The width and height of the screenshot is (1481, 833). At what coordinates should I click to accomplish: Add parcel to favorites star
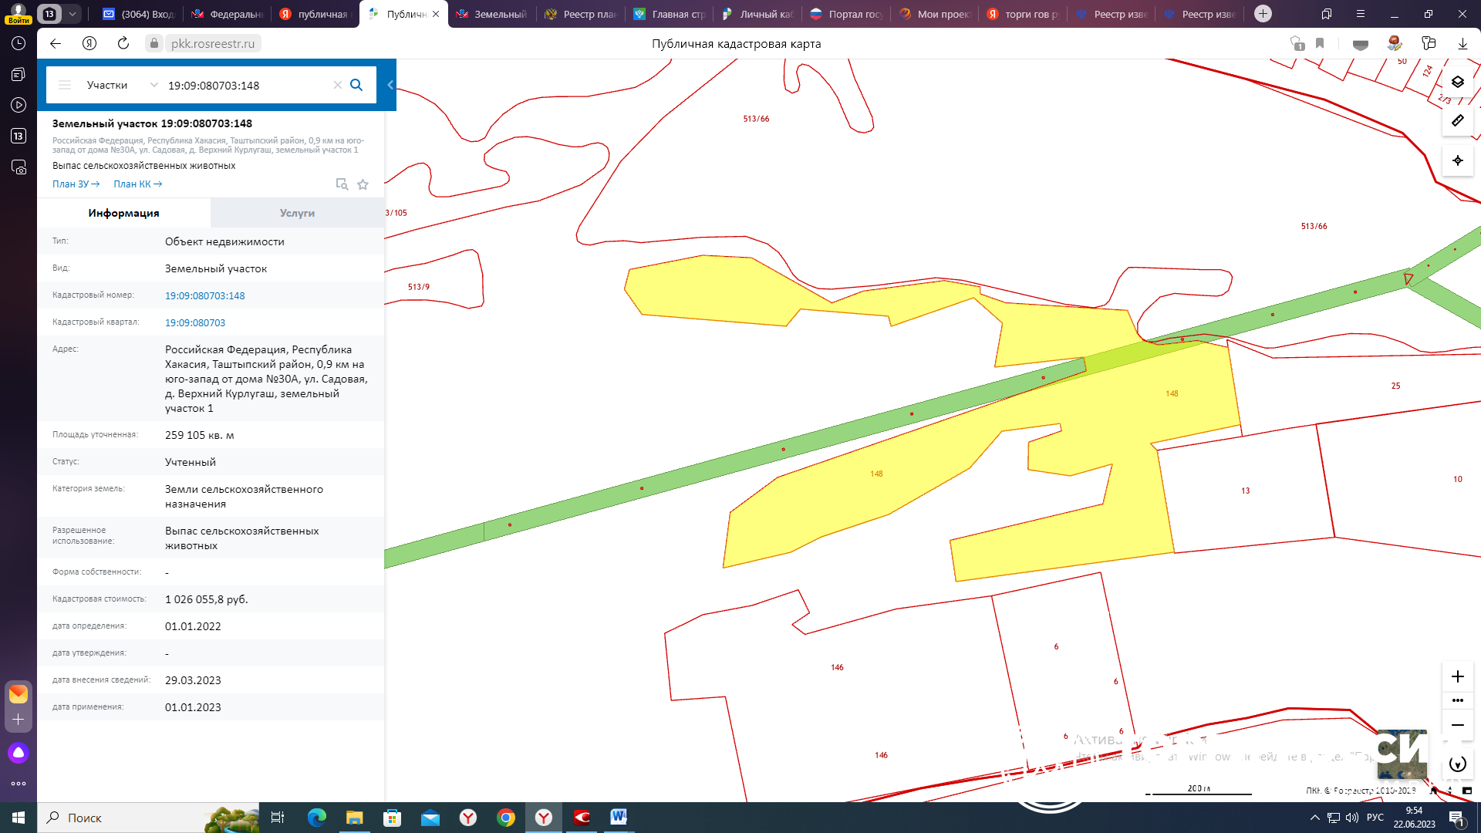(x=363, y=184)
